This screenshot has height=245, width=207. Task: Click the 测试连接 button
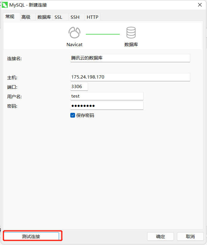(31, 236)
